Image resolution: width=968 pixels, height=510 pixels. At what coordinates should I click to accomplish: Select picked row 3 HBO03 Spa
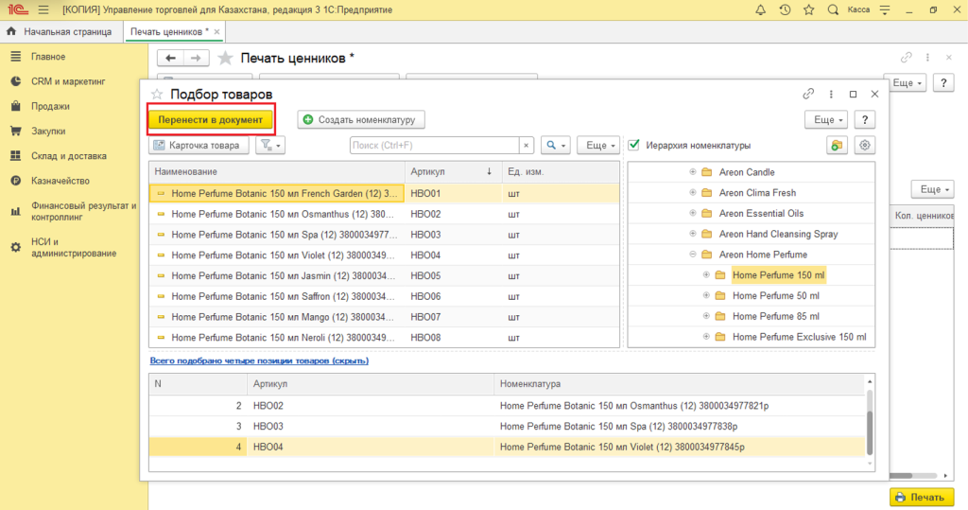(507, 426)
